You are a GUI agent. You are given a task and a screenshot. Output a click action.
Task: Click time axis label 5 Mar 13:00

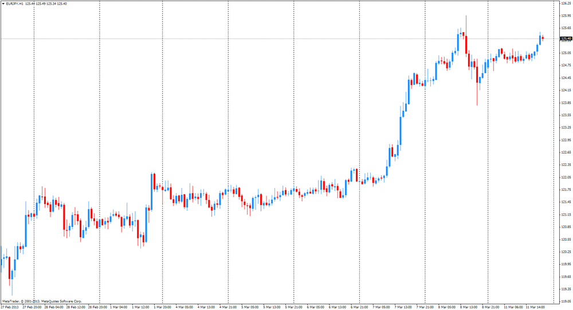click(x=272, y=307)
